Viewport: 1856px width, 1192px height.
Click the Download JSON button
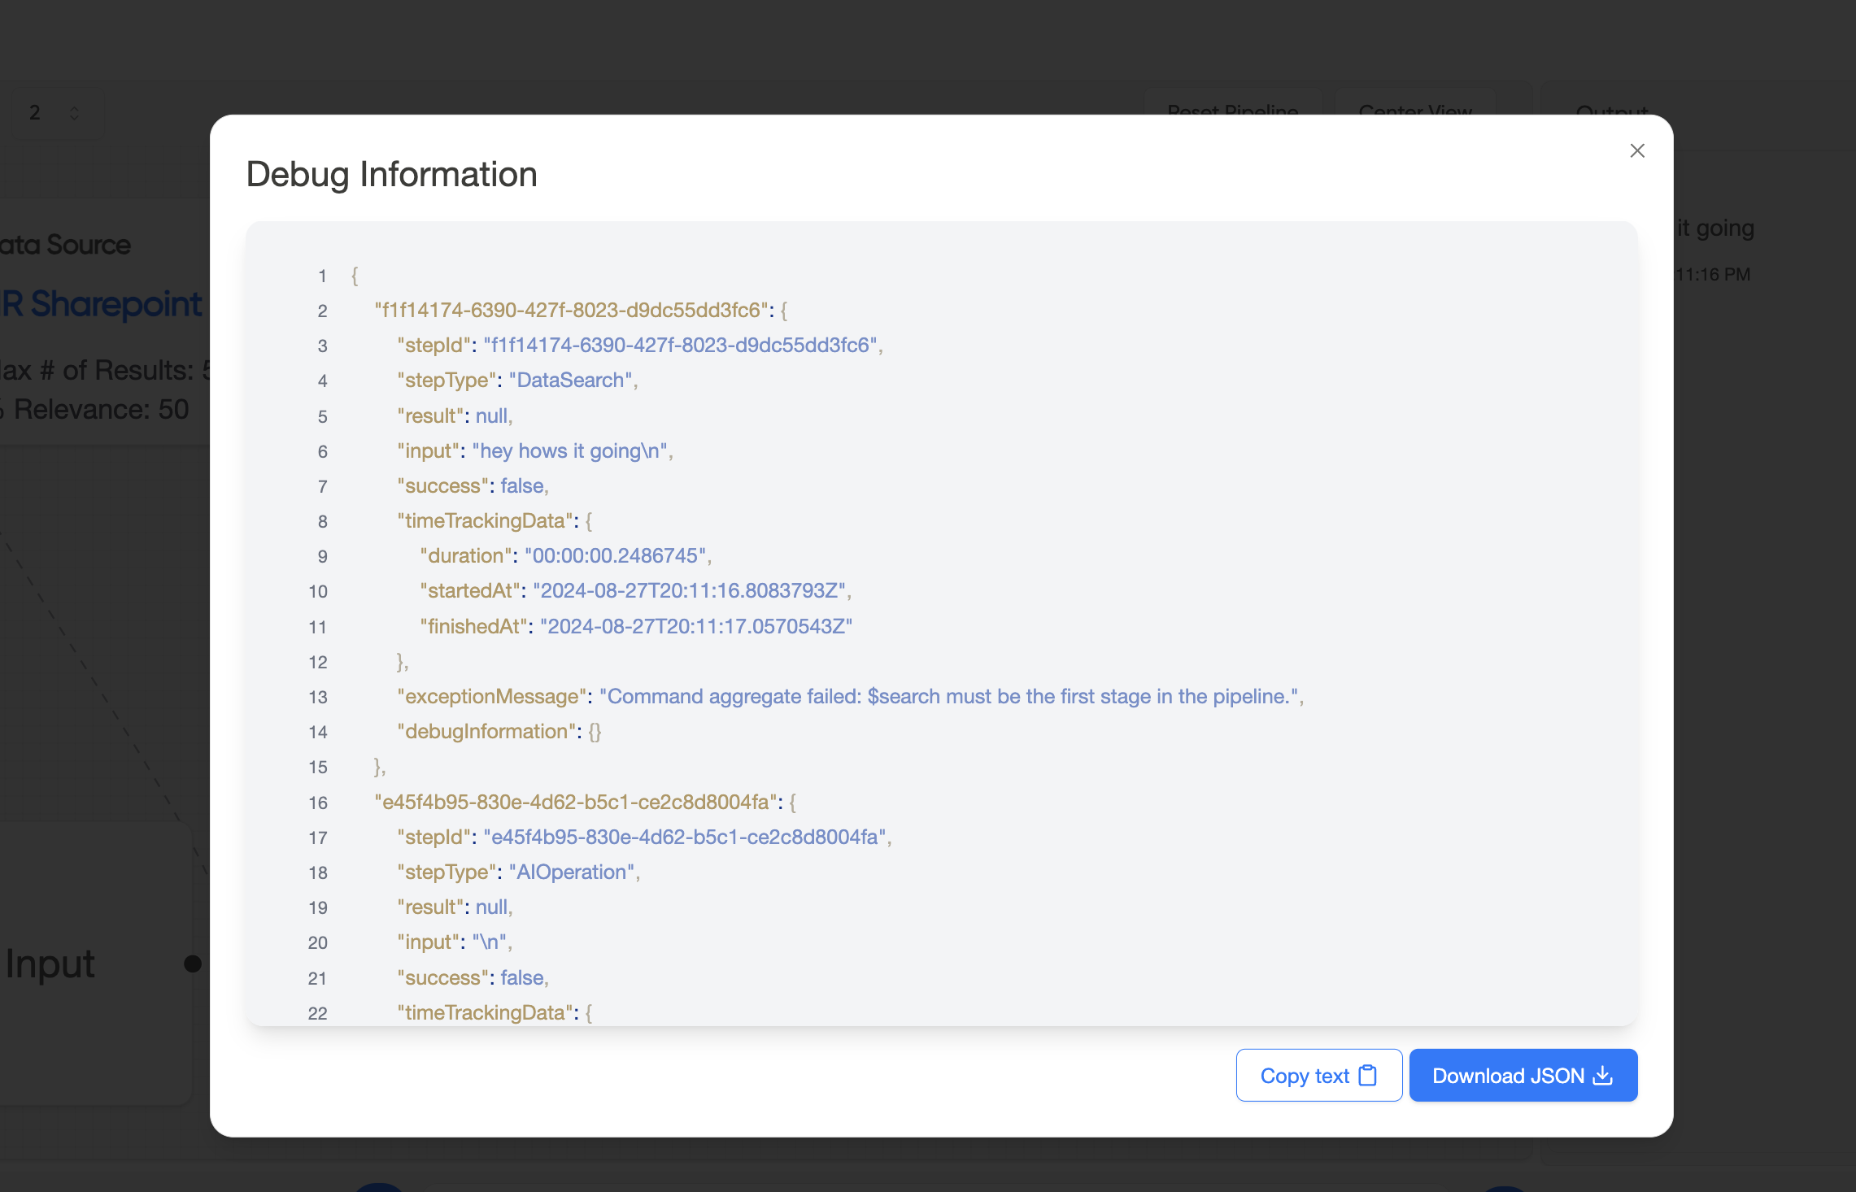click(x=1523, y=1075)
